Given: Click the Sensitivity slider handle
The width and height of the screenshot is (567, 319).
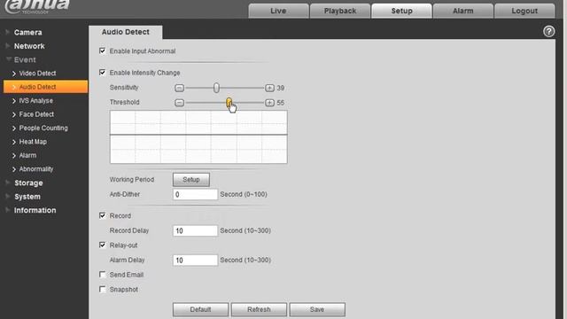Looking at the screenshot, I should point(216,88).
